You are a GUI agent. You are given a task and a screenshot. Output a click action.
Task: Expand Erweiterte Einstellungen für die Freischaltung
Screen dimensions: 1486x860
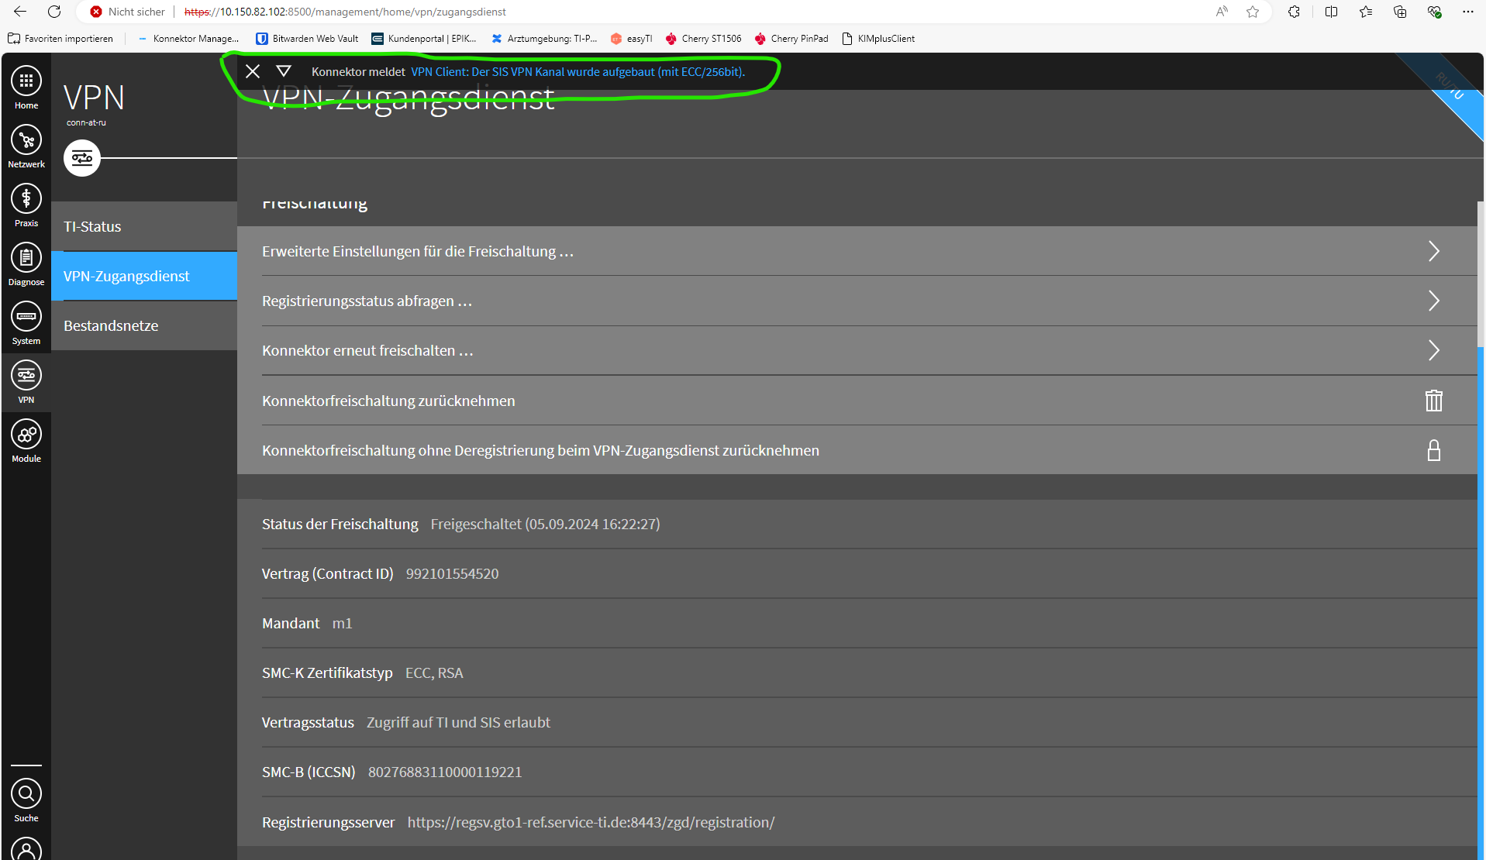(1433, 251)
